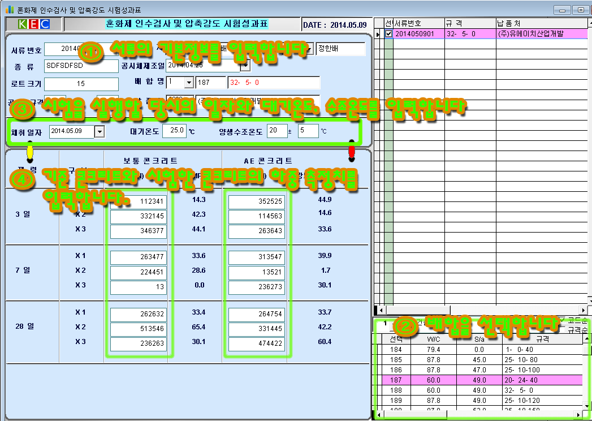The width and height of the screenshot is (592, 421).
Task: Click document grid horizontal scrollbar left arrow
Action: [381, 310]
